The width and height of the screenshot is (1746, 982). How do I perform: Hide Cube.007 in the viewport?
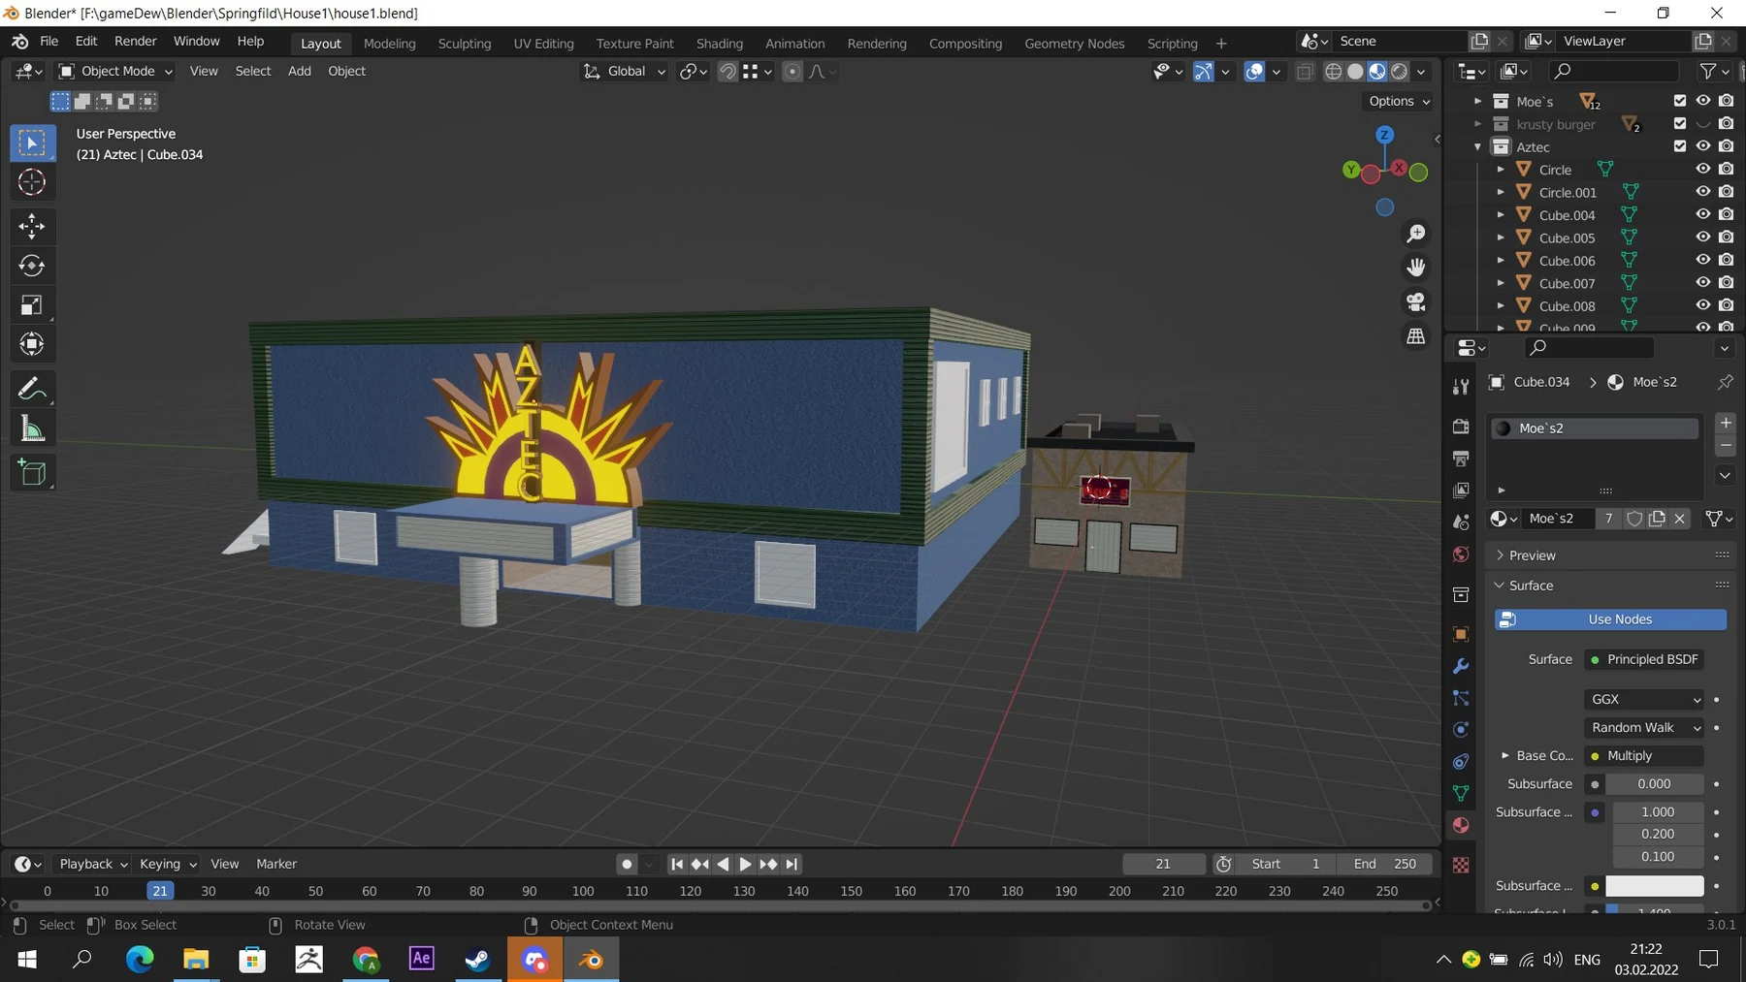tap(1702, 283)
